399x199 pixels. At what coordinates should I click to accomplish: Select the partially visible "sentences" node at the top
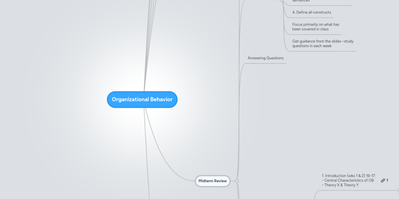pyautogui.click(x=300, y=1)
